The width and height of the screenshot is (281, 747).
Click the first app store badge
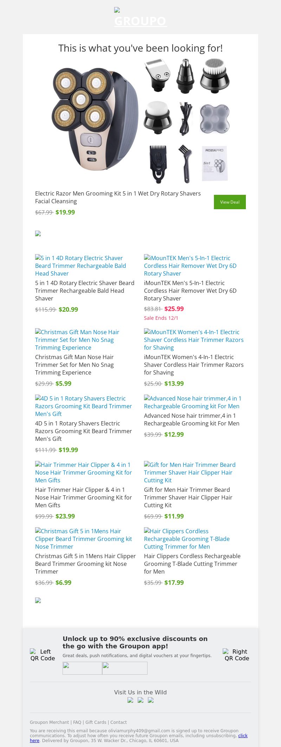[82, 668]
